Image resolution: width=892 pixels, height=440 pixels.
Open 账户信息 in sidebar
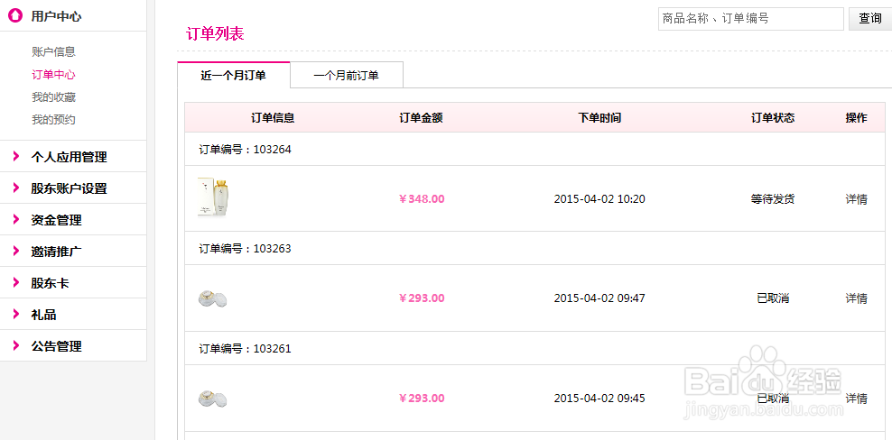[53, 52]
